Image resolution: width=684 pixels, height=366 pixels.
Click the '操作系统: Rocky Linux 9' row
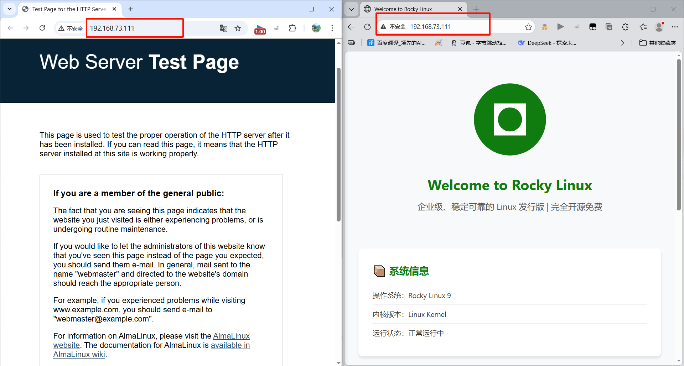point(510,296)
